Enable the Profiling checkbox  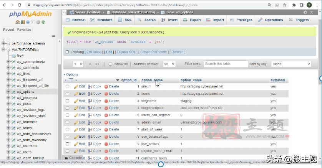point(67,52)
